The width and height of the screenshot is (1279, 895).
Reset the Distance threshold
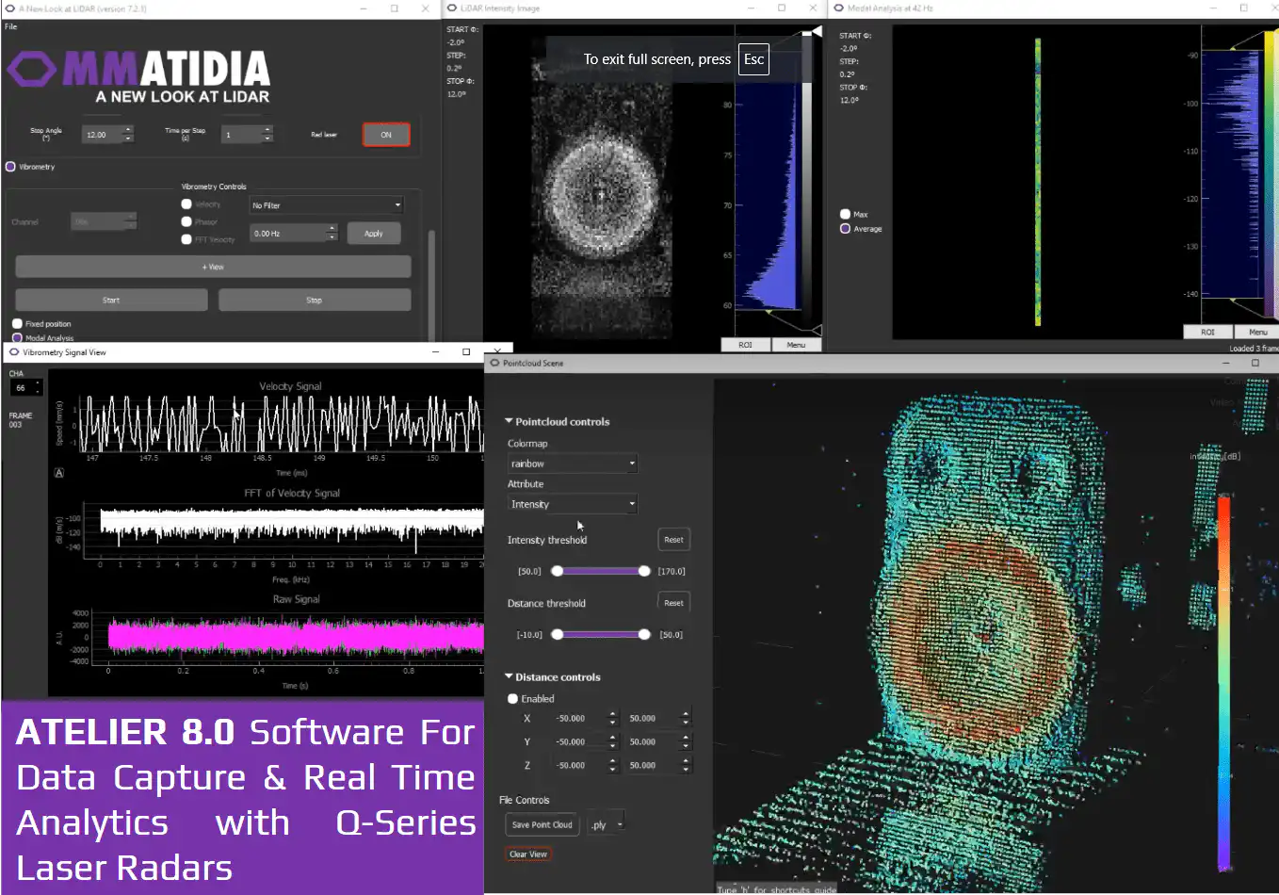point(673,603)
